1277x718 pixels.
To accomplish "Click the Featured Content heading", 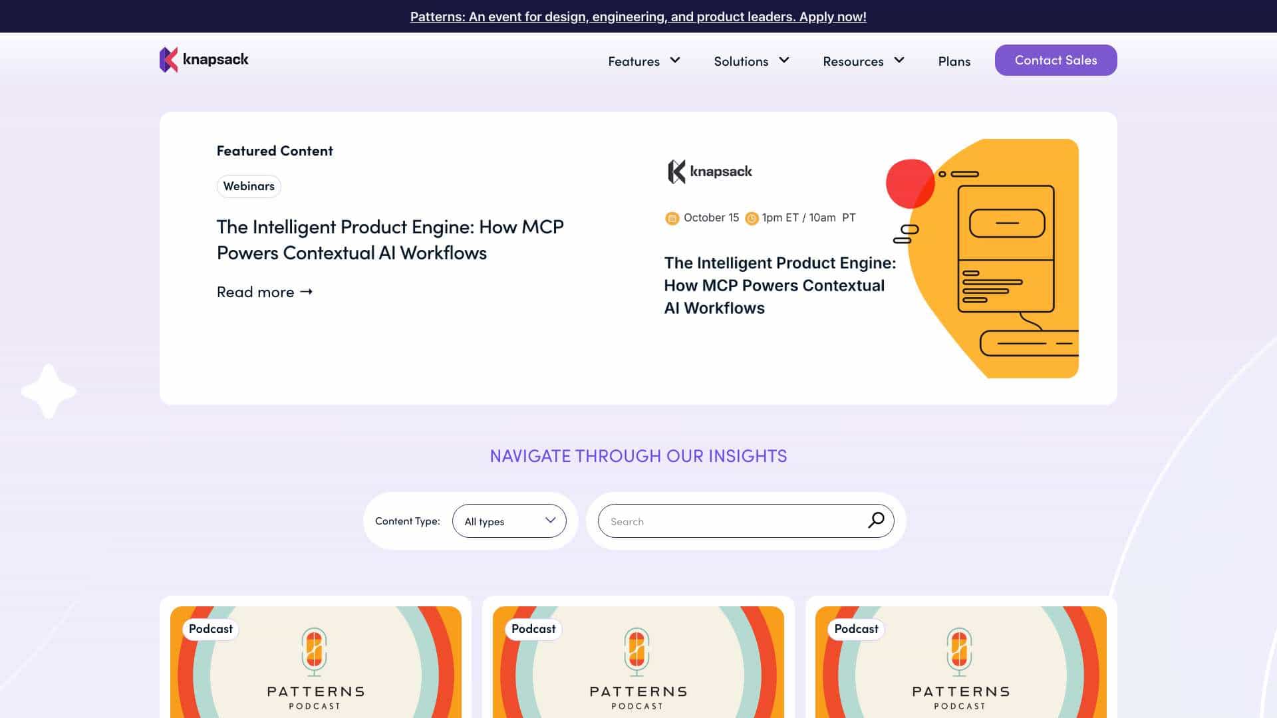I will pos(275,151).
